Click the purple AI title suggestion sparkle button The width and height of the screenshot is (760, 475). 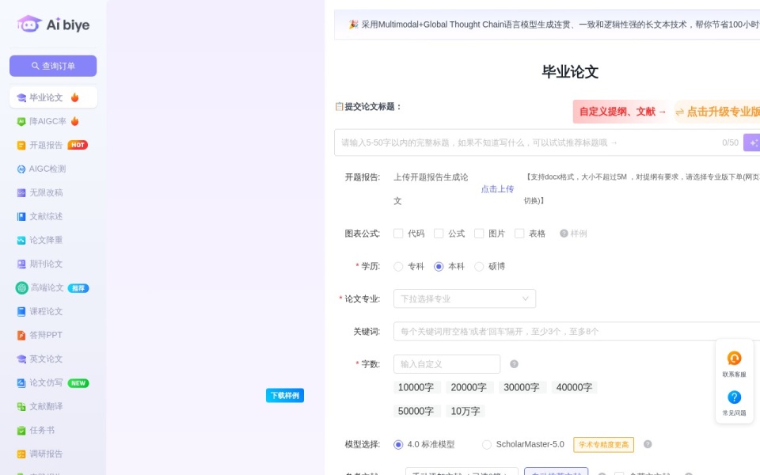point(752,142)
